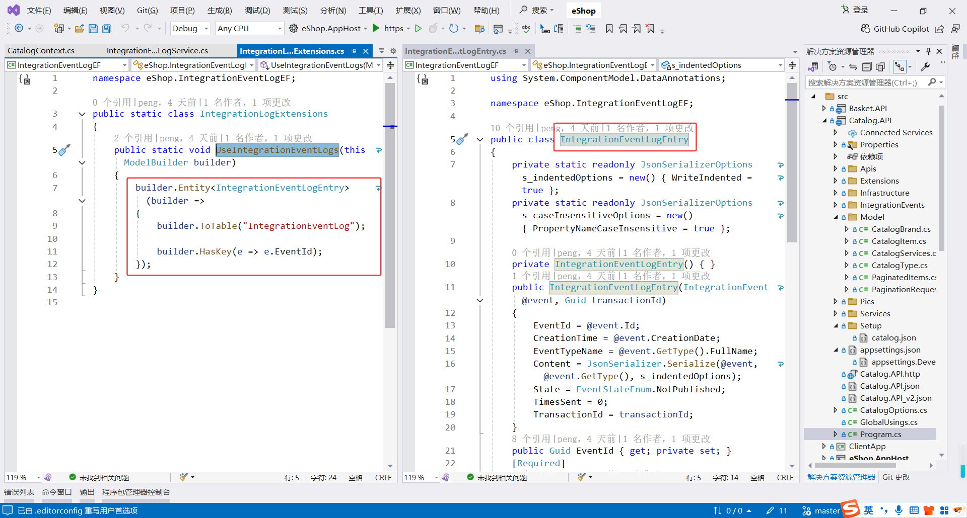Collapse the IntegrationLogExtensions class fold marker
Viewport: 967px width, 518px height.
tap(82, 114)
